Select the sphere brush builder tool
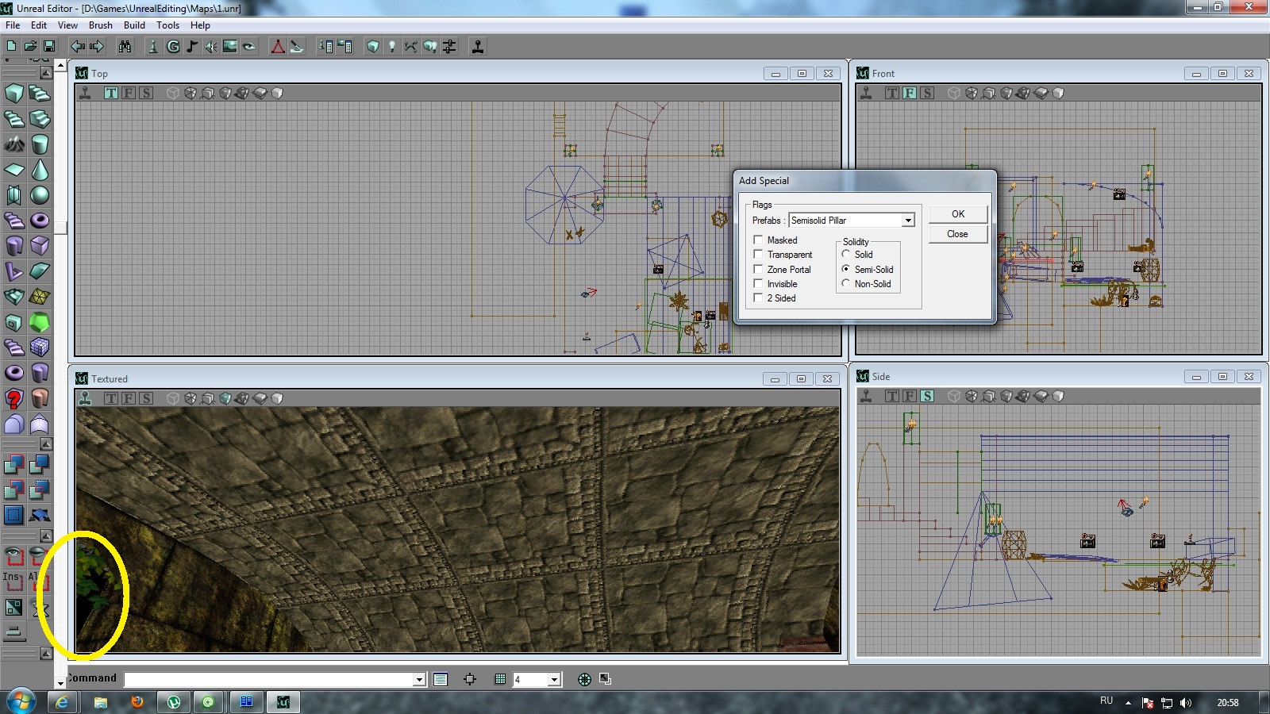This screenshot has width=1270, height=714. [x=40, y=195]
